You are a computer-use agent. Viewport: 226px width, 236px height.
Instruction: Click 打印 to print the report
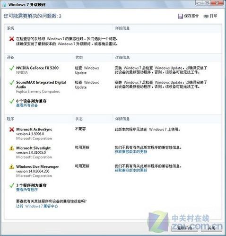pos(214,16)
